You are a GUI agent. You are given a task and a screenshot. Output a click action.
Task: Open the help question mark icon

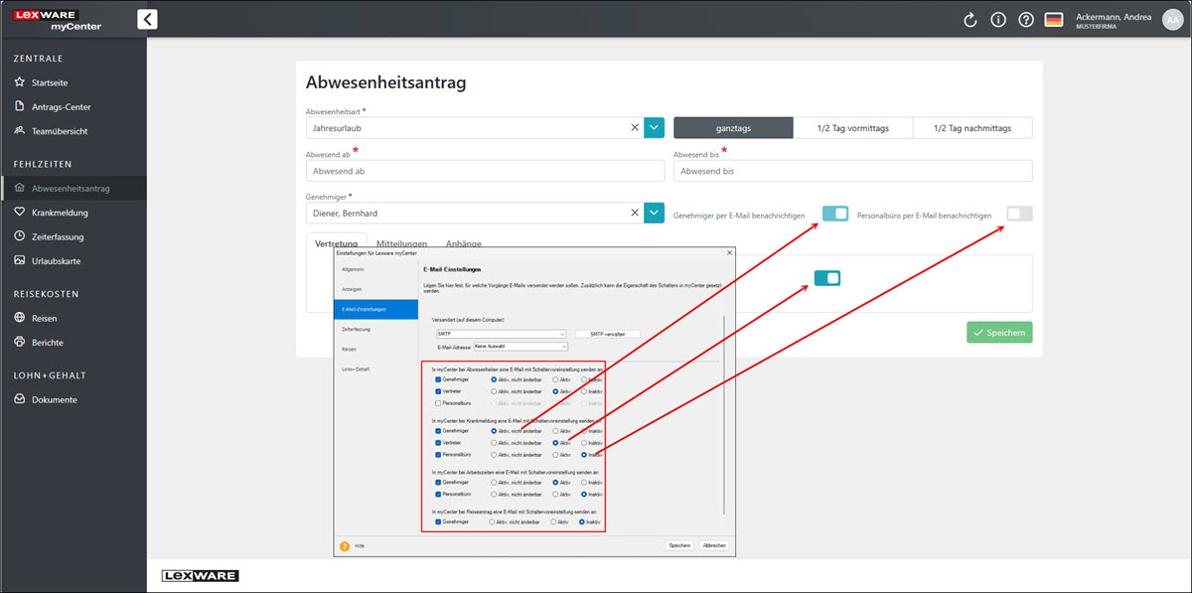coord(1026,20)
